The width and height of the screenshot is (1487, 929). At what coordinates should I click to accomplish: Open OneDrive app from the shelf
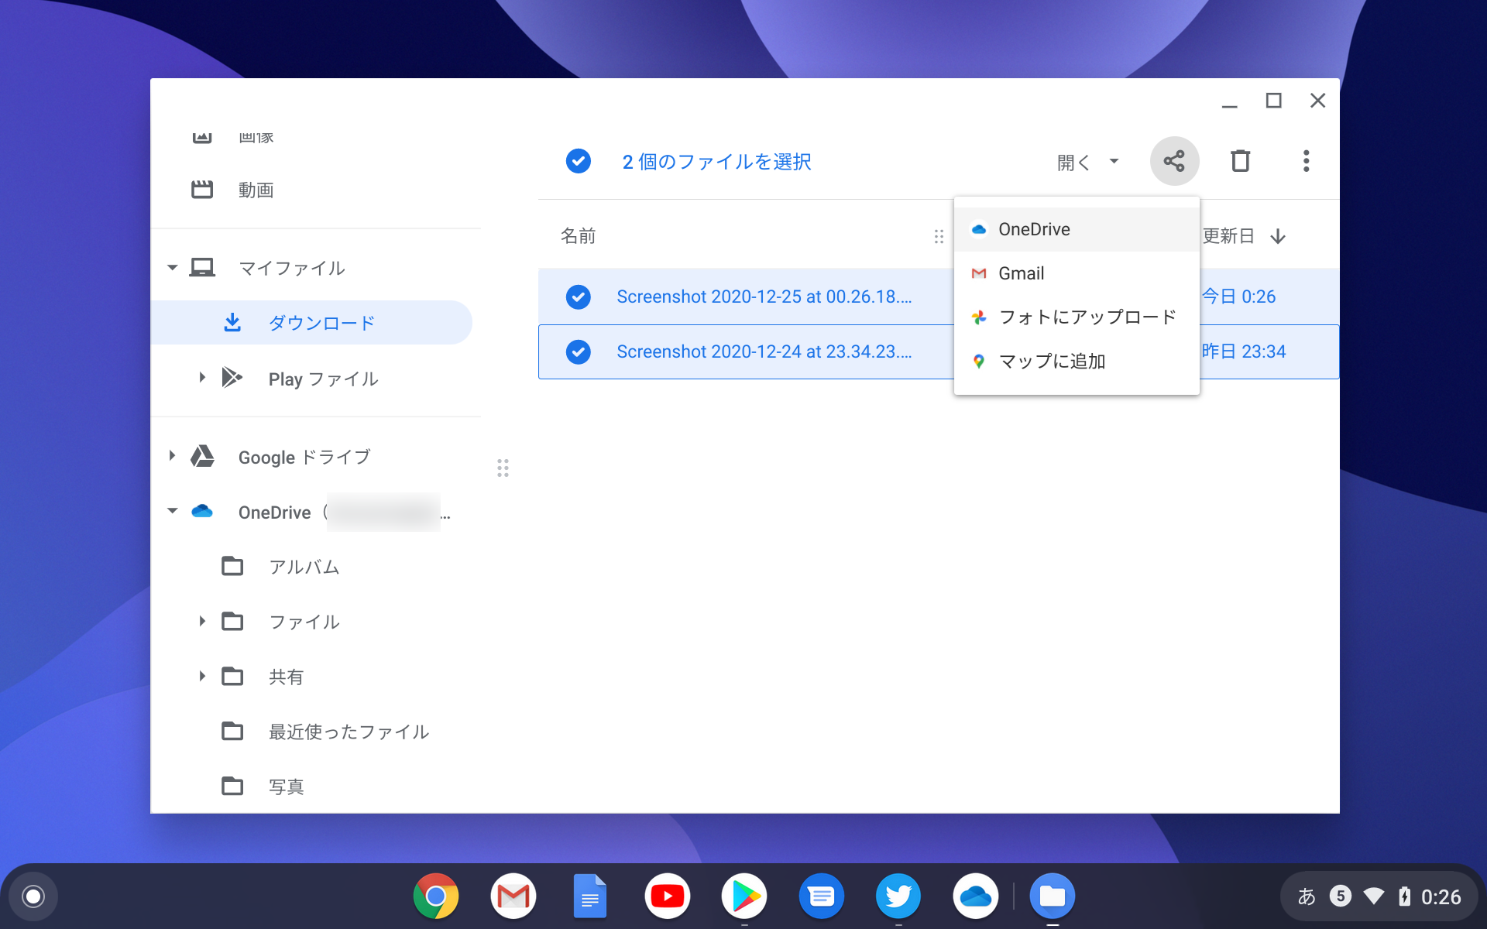click(975, 896)
